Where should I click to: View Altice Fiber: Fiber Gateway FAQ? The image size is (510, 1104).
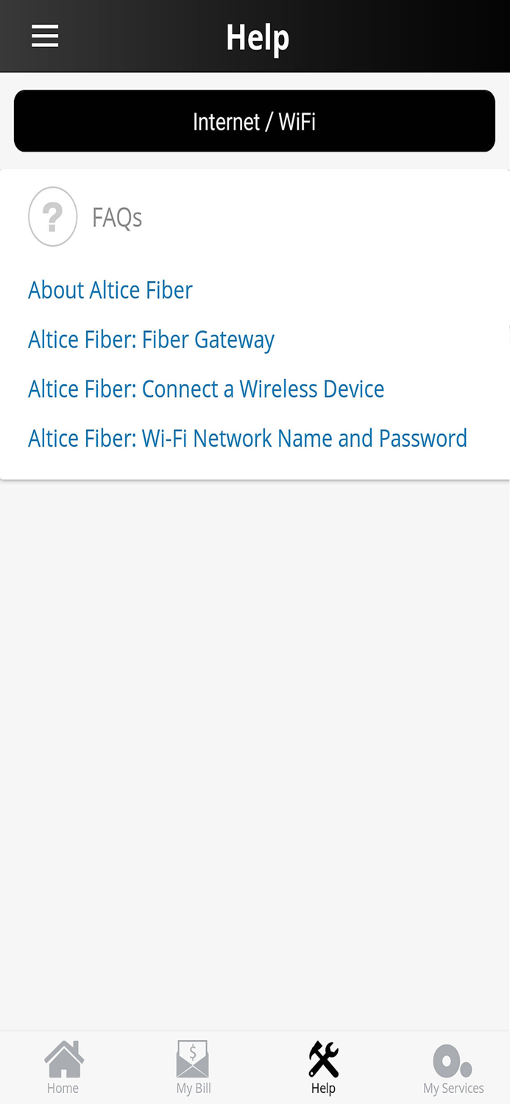[151, 339]
